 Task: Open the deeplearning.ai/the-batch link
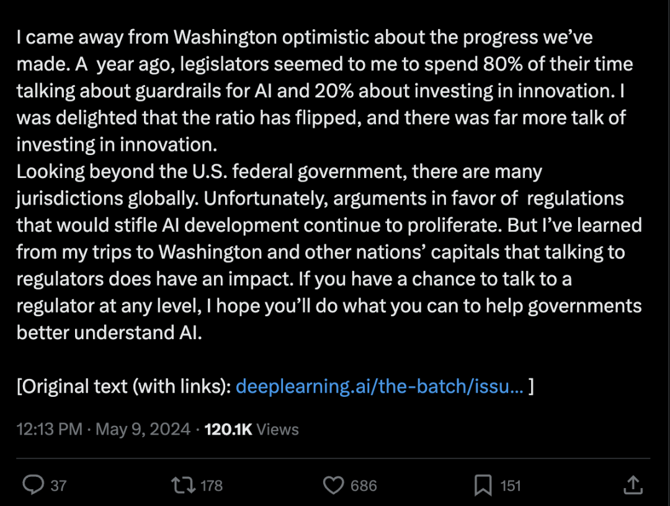point(380,386)
